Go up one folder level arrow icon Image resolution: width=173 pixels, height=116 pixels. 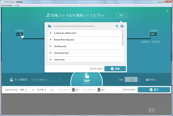point(117,26)
